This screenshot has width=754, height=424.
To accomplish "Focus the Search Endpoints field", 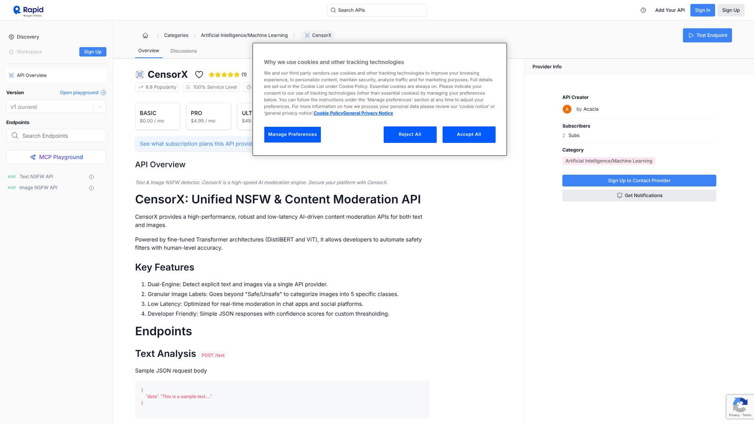I will [56, 136].
